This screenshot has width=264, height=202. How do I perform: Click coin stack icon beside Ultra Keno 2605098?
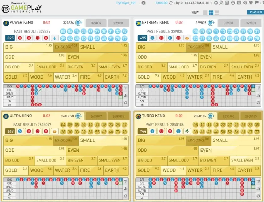78,116
